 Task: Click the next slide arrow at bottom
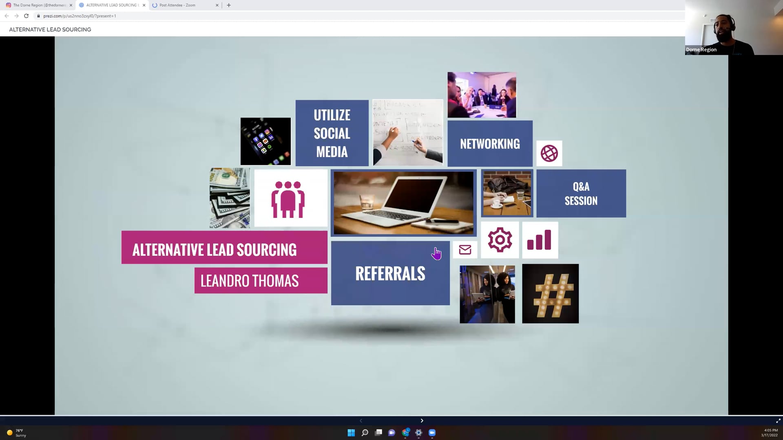[422, 420]
